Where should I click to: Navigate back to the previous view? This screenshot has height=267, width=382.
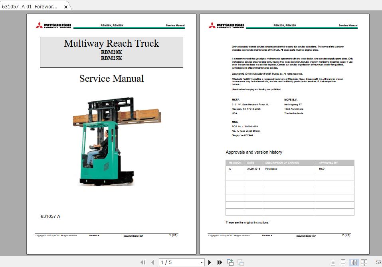(x=230, y=262)
